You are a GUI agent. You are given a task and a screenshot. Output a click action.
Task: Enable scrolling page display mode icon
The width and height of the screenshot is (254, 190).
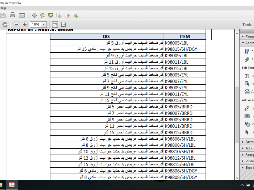[55, 25]
